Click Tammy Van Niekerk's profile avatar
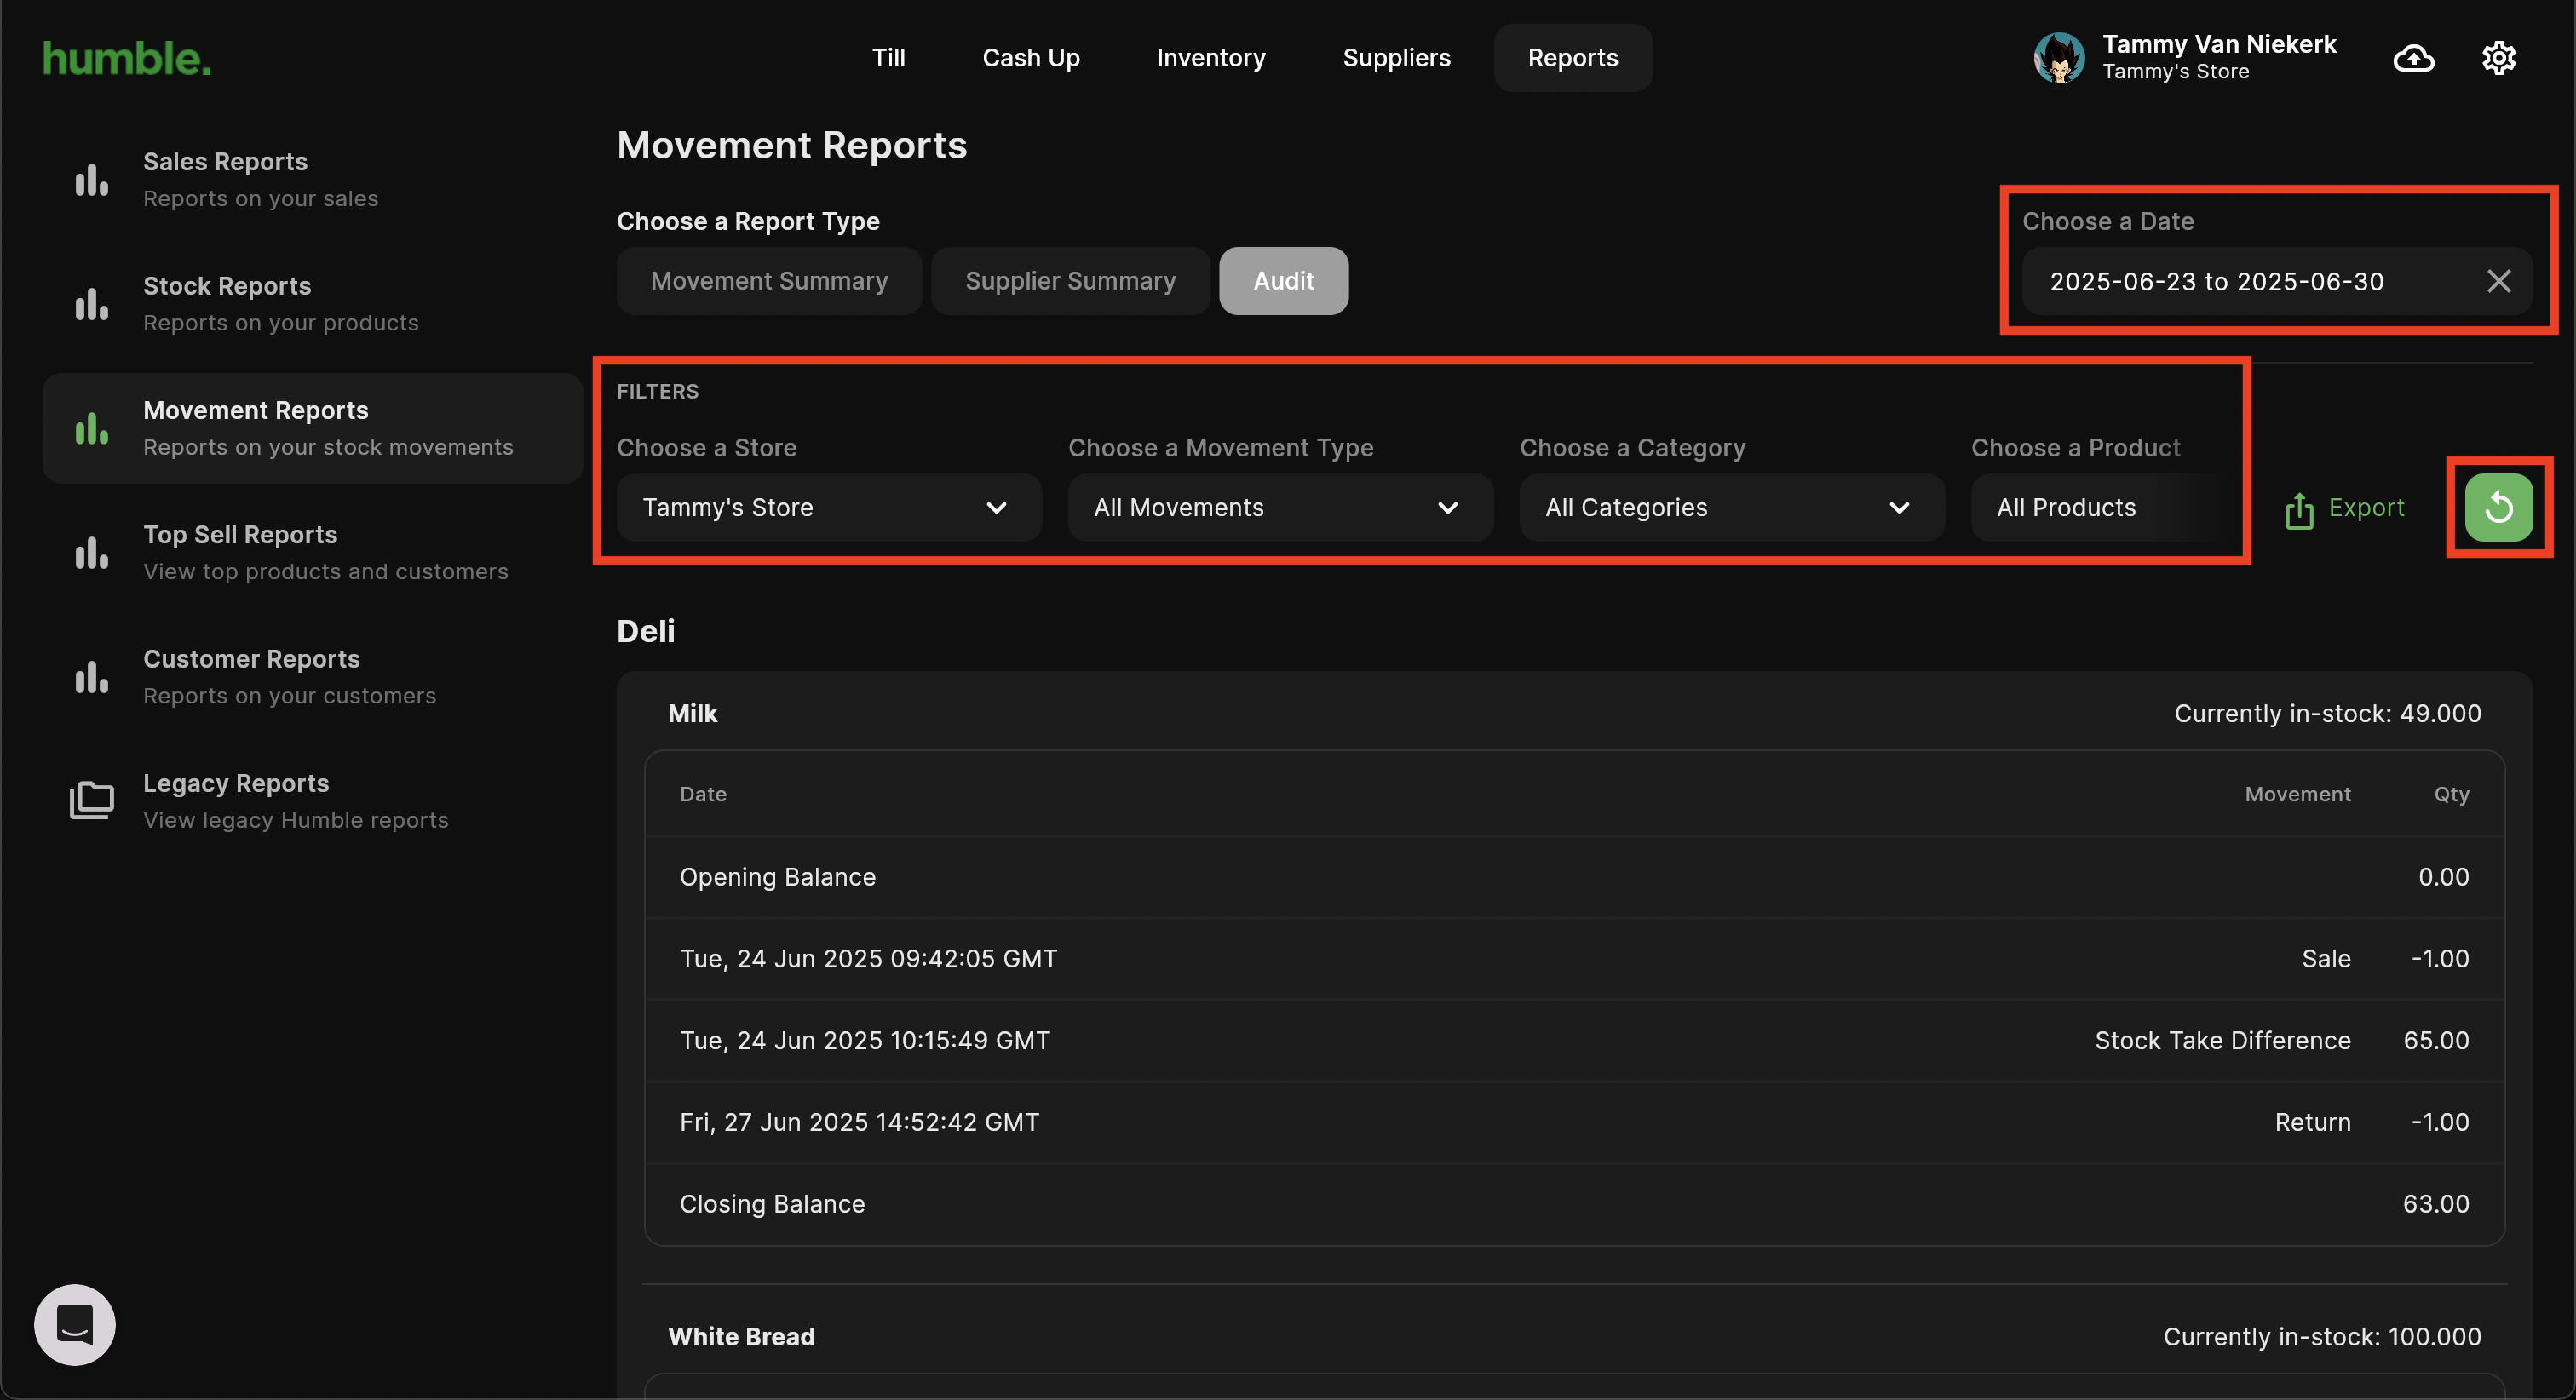 [2059, 58]
